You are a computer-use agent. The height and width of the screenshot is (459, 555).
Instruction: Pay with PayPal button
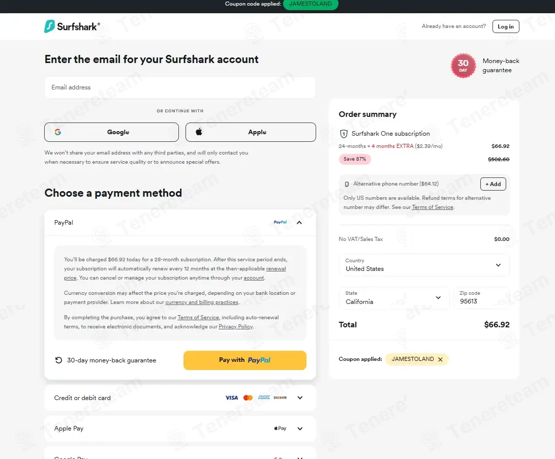tap(245, 360)
